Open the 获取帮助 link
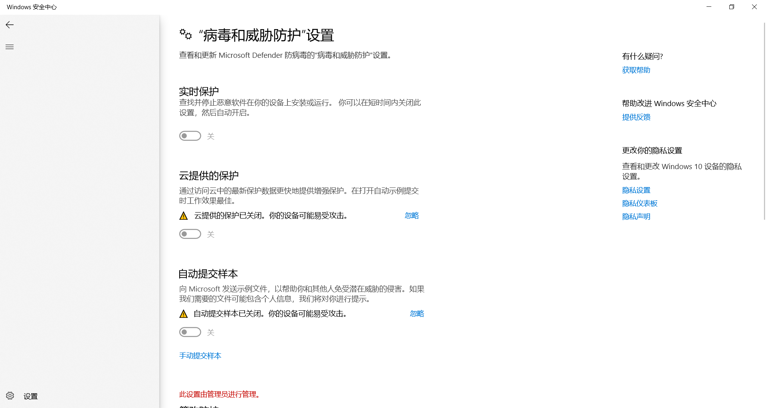 [636, 70]
